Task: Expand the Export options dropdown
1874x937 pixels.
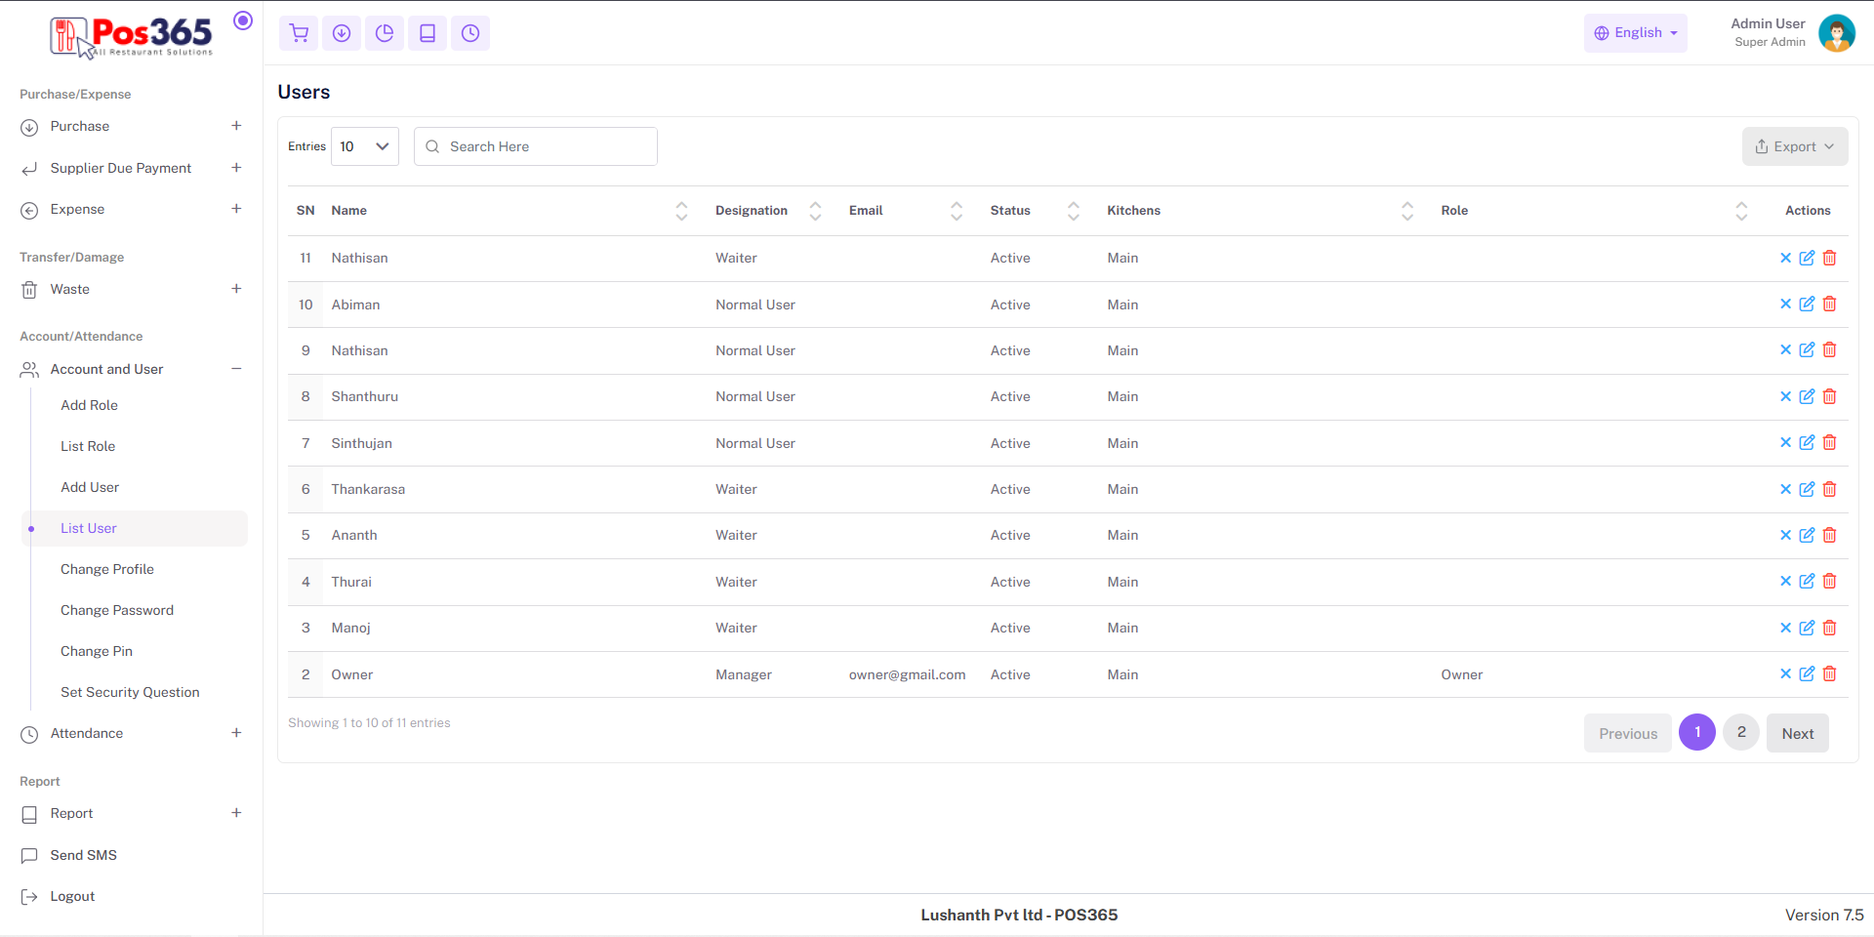Action: (x=1794, y=146)
